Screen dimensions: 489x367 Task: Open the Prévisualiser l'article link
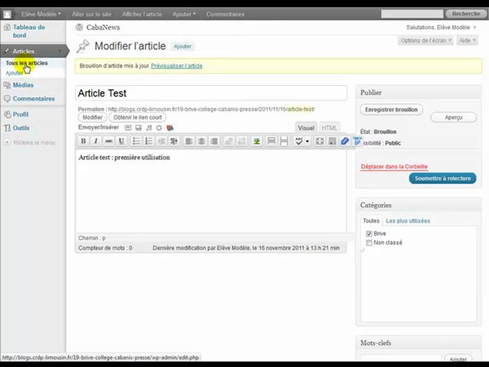[177, 66]
